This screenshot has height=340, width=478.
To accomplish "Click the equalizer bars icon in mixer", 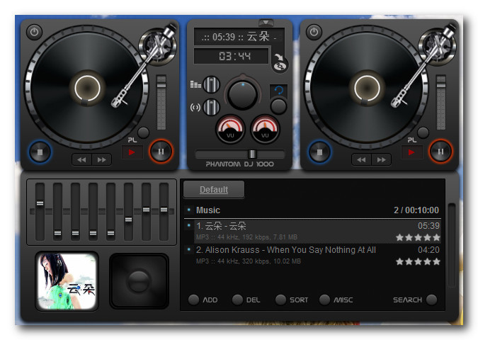I will pos(195,84).
